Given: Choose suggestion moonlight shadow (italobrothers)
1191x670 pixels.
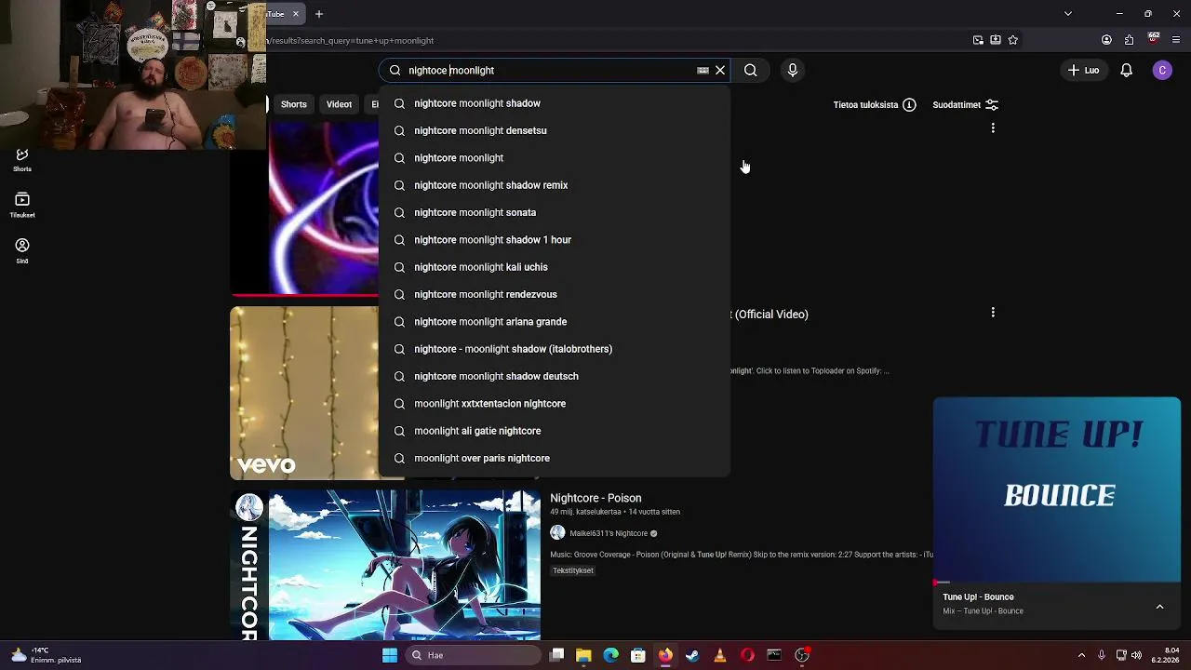Looking at the screenshot, I should (555, 349).
